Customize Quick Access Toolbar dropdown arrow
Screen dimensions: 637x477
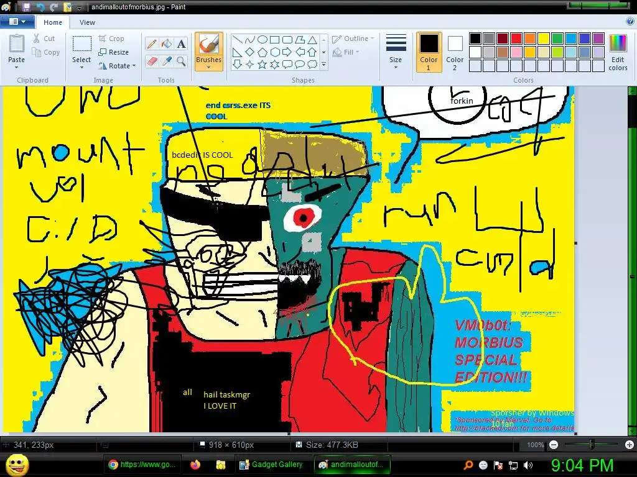pos(80,7)
